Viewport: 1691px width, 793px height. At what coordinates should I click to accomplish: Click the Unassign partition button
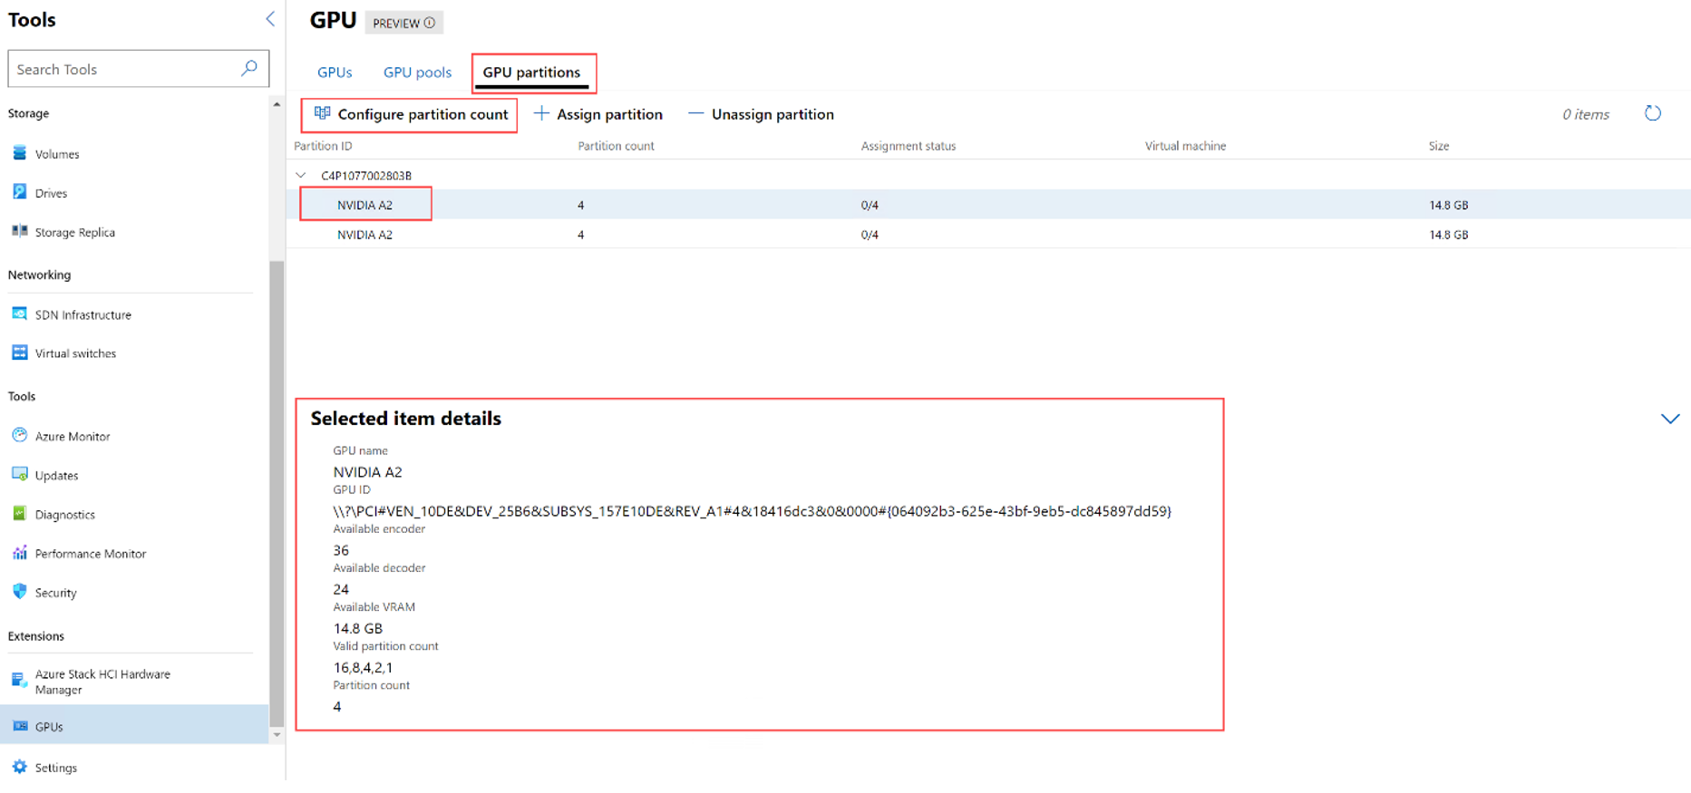[x=761, y=114]
